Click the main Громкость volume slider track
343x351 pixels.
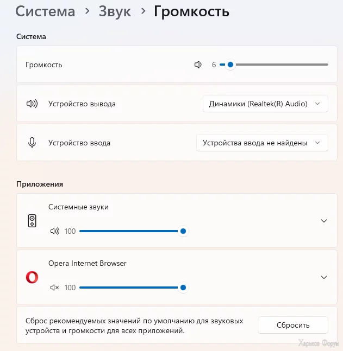tap(277, 65)
